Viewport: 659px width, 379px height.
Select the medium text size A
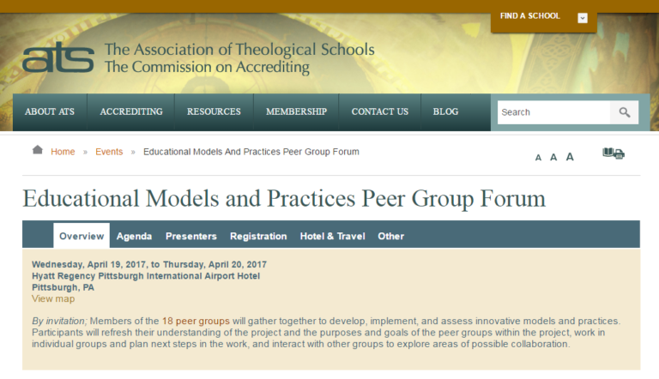tap(553, 157)
